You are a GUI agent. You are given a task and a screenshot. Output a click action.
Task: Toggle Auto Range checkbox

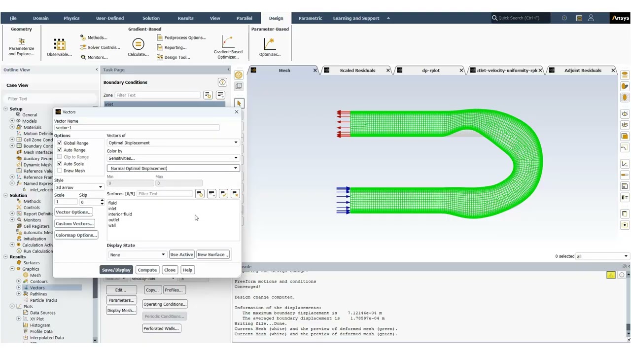[x=60, y=150]
